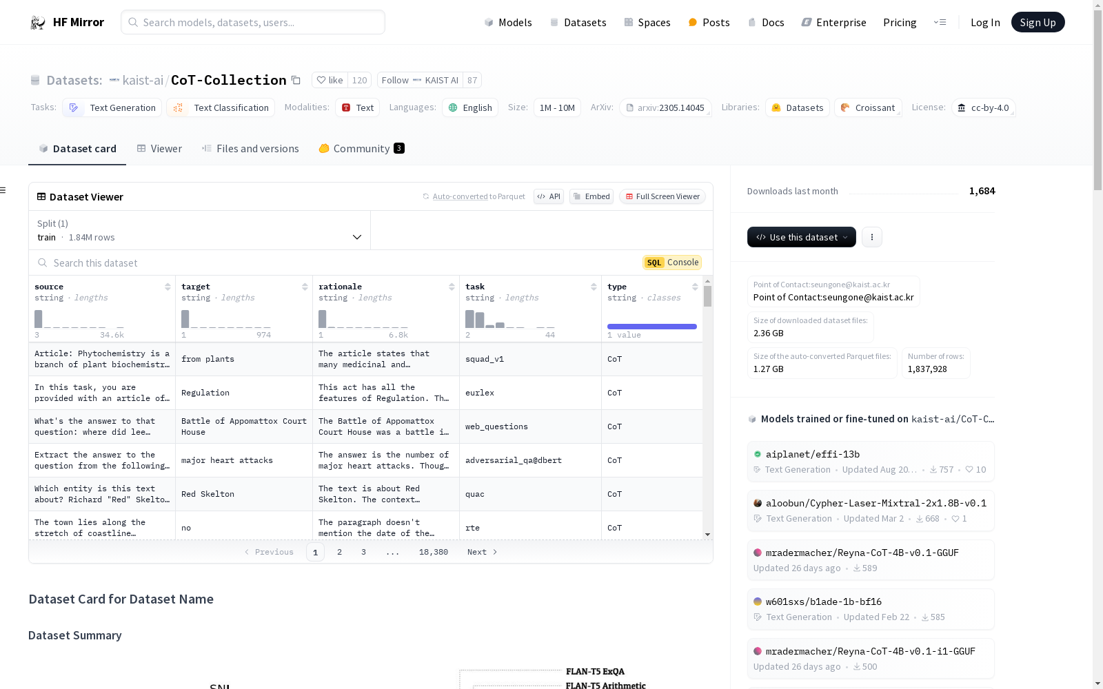The image size is (1103, 689).
Task: Open mradermacher/Reyna-CoT-4B-v0.1-i1-GGUF model
Action: point(871,659)
